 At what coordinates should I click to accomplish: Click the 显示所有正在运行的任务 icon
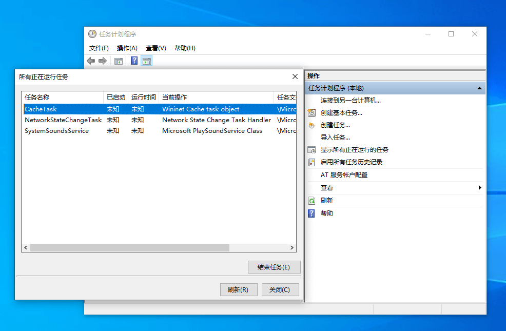(312, 150)
